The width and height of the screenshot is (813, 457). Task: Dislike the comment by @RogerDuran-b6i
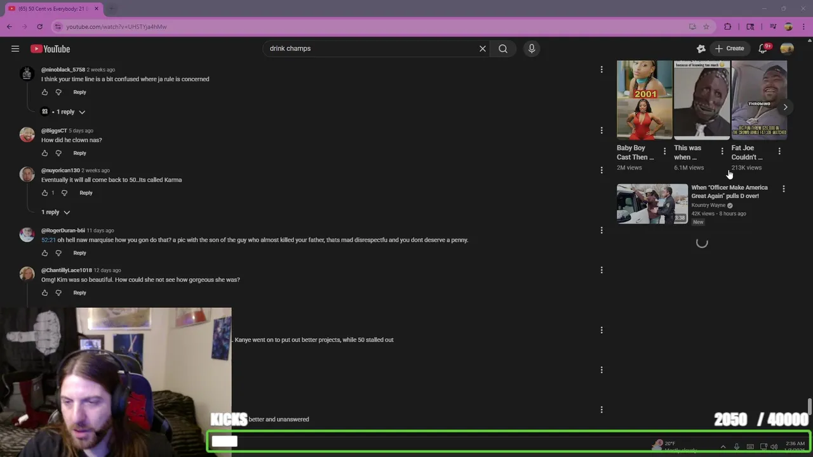pyautogui.click(x=58, y=253)
